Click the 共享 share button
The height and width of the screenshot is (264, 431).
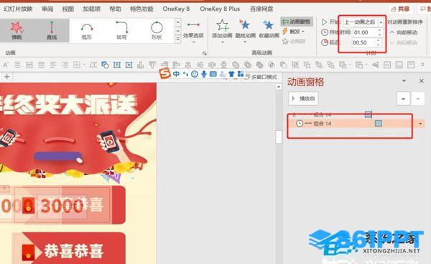[401, 9]
